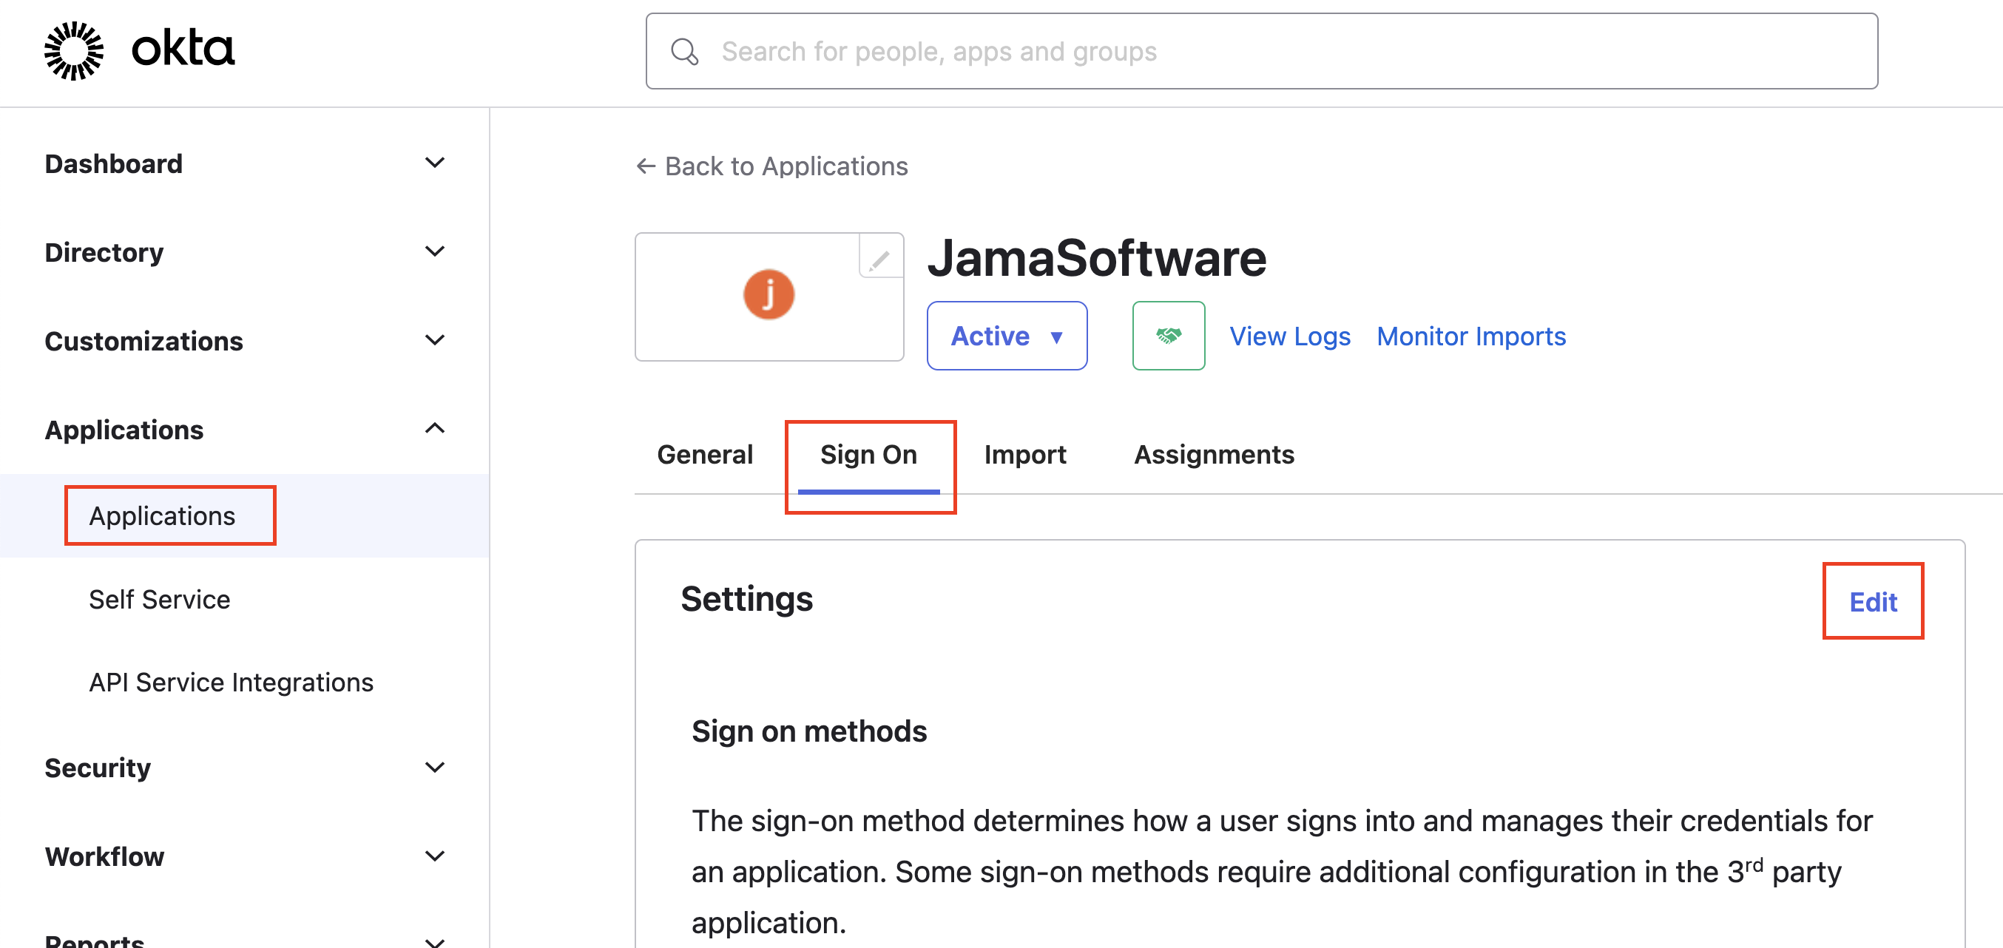Open the Monitor Imports link
Image resolution: width=2003 pixels, height=948 pixels.
click(x=1470, y=336)
